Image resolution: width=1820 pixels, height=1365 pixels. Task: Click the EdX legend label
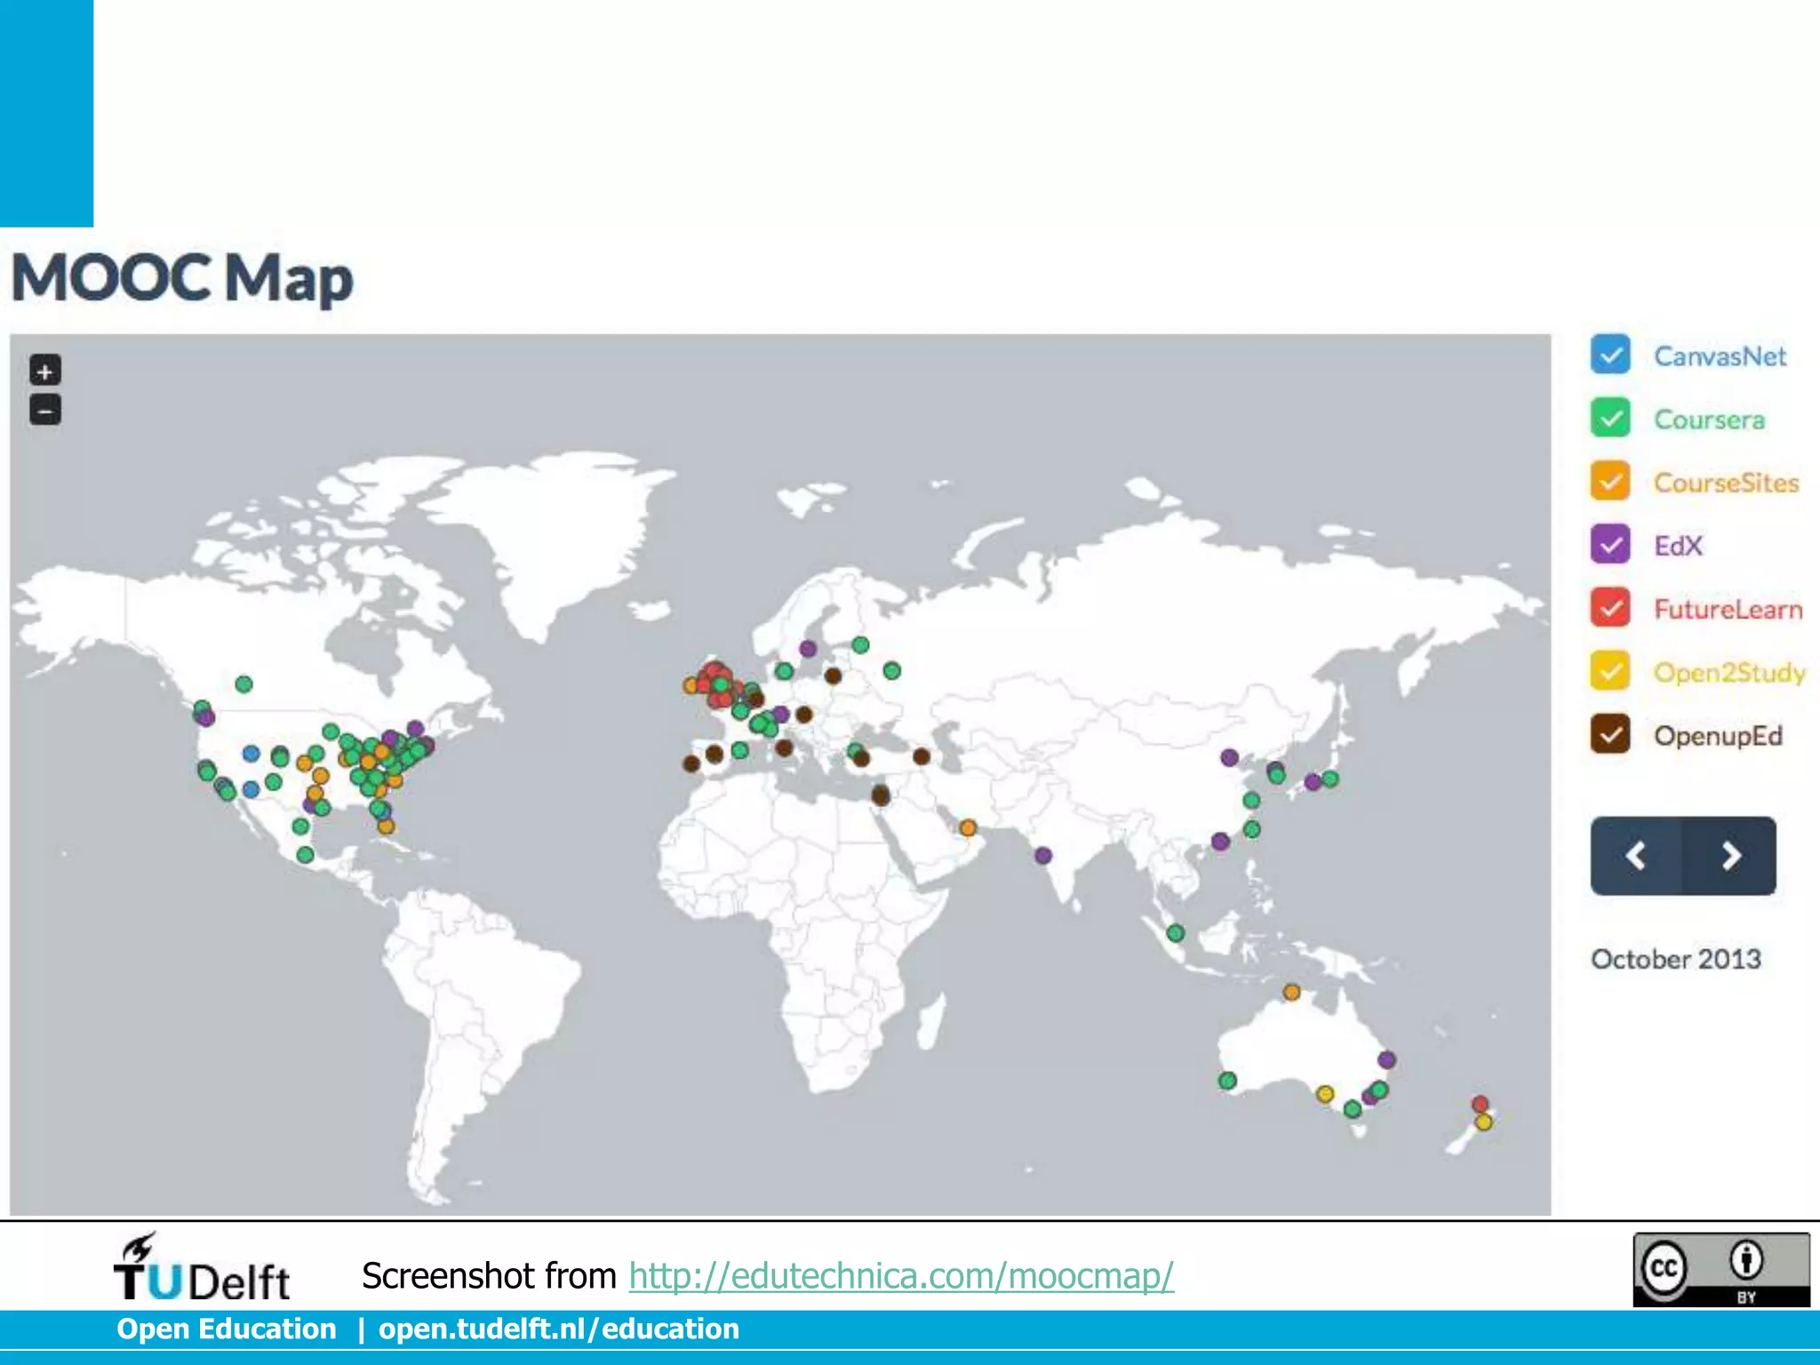click(x=1678, y=546)
